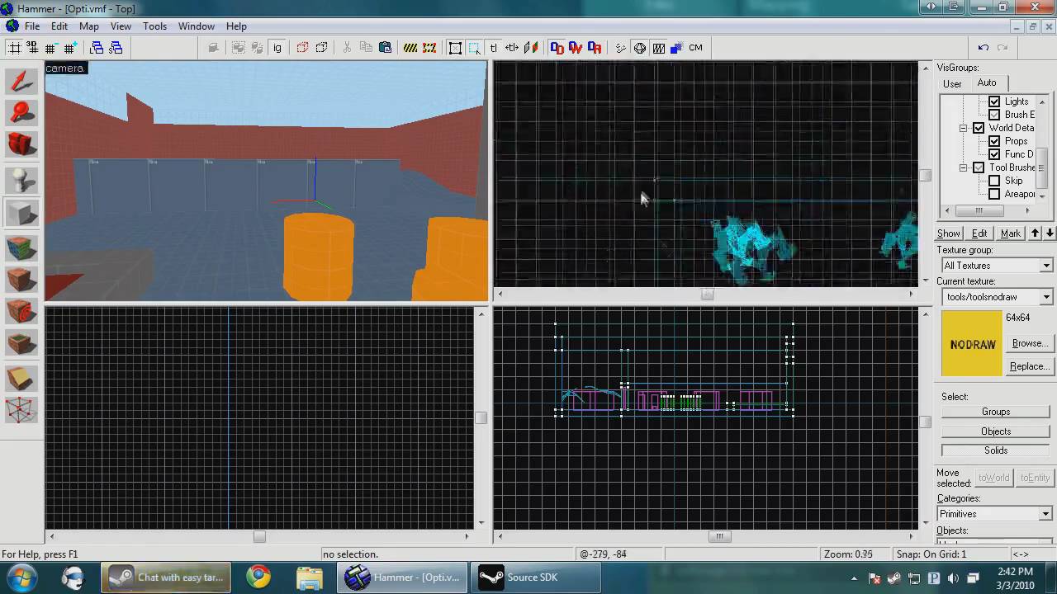Open the Tools menu
1057x594 pixels.
pos(154,26)
